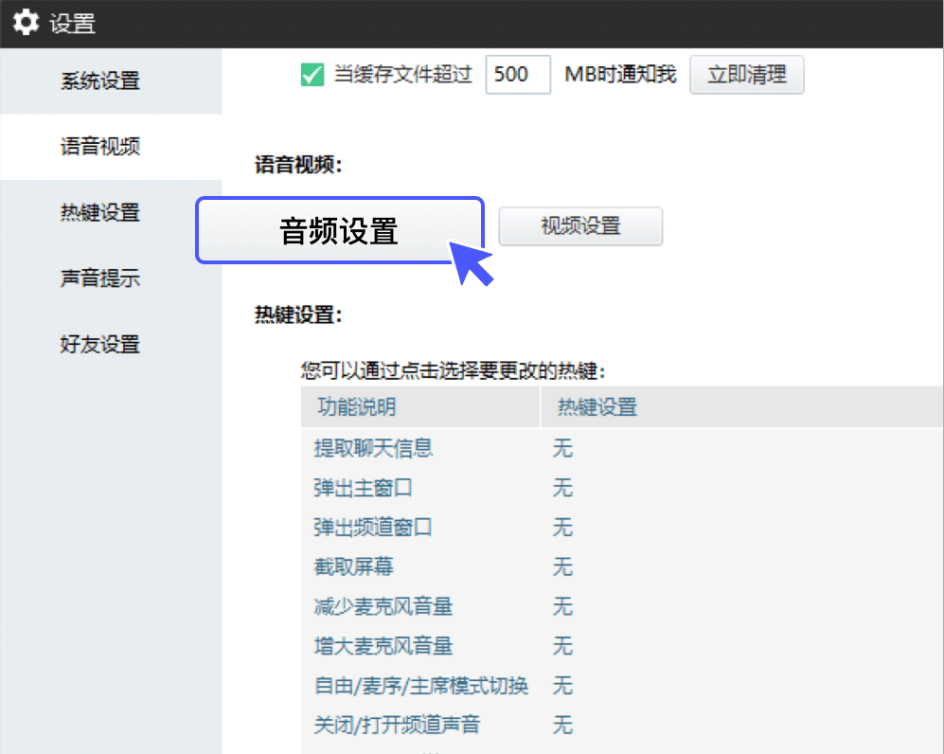
Task: Select the 减少麦克风音量 row
Action: [383, 606]
